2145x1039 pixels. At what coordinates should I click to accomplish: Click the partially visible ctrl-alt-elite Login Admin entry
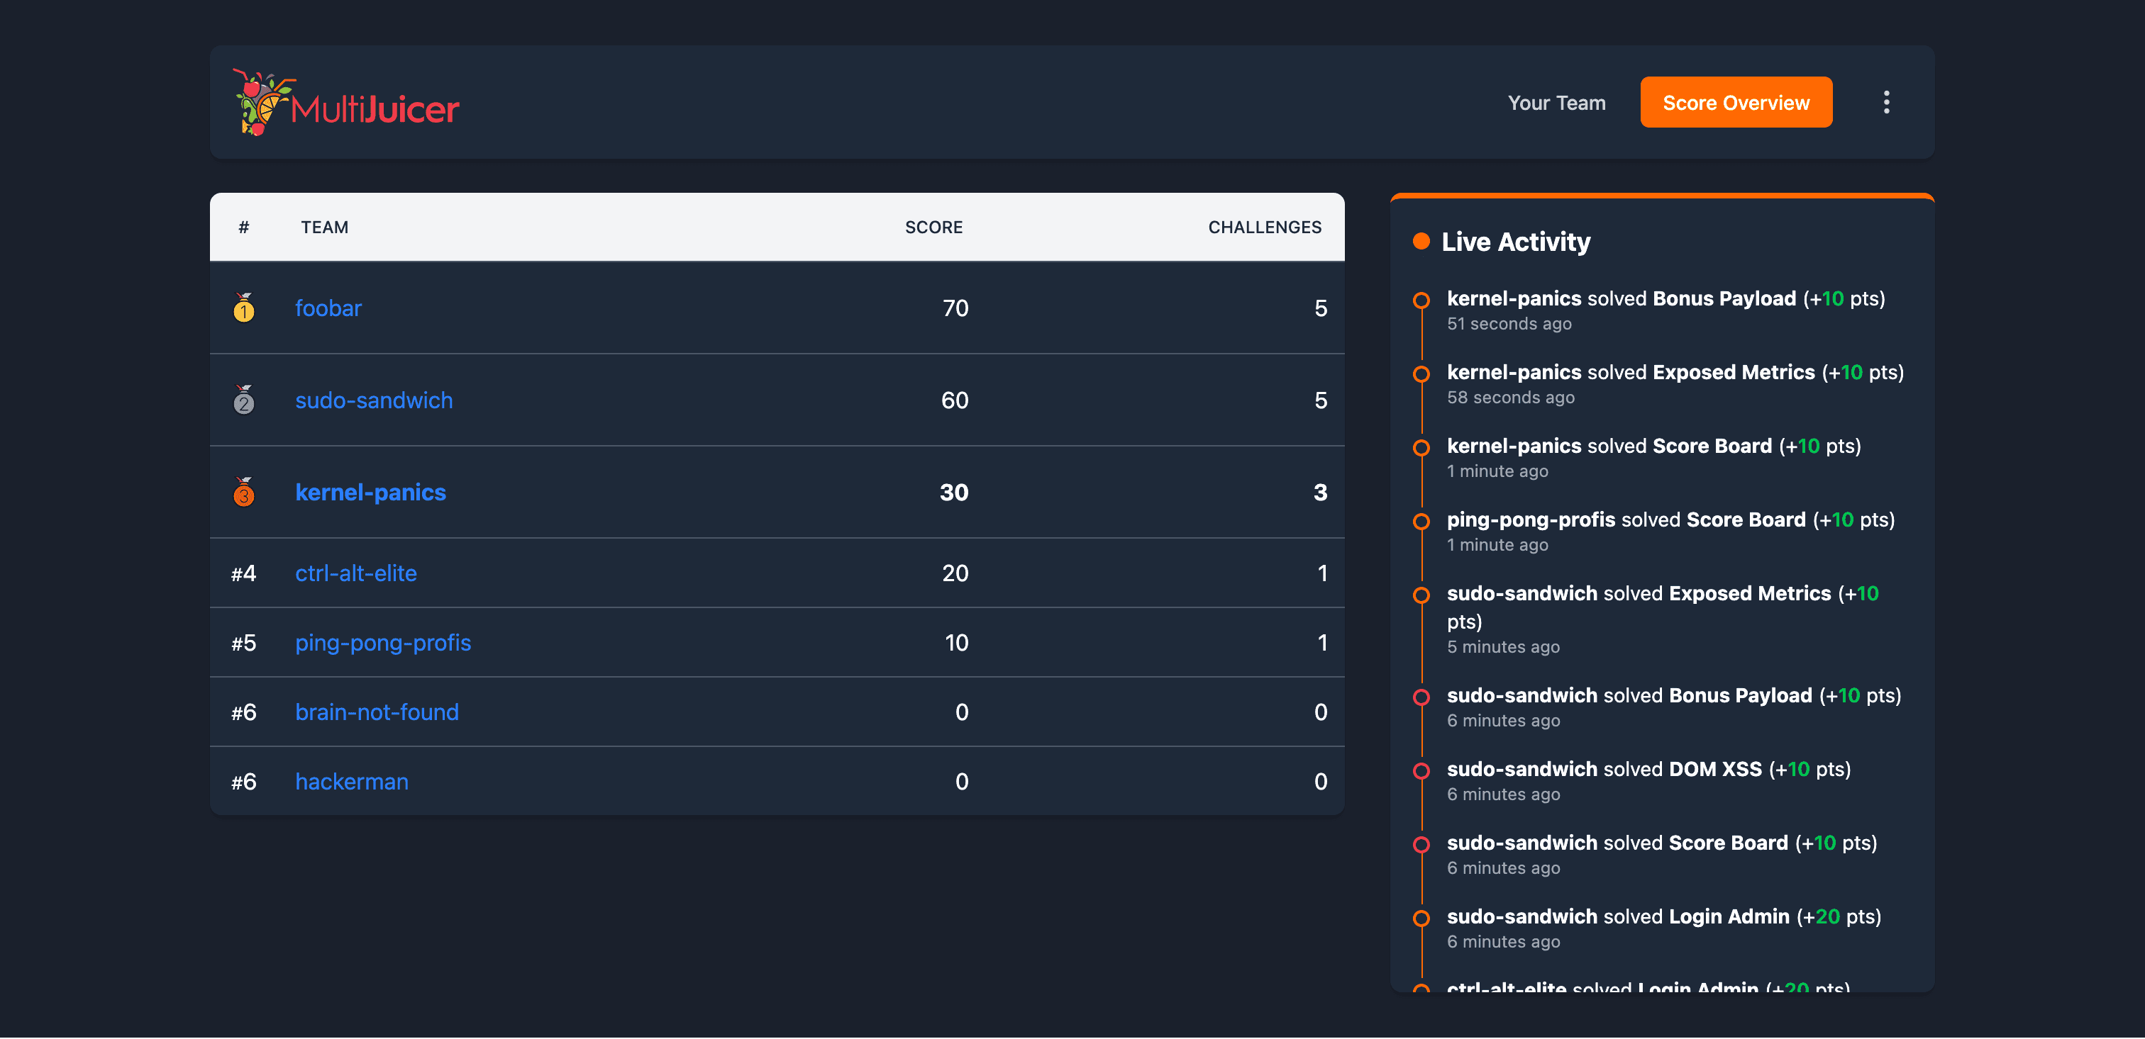(1648, 987)
